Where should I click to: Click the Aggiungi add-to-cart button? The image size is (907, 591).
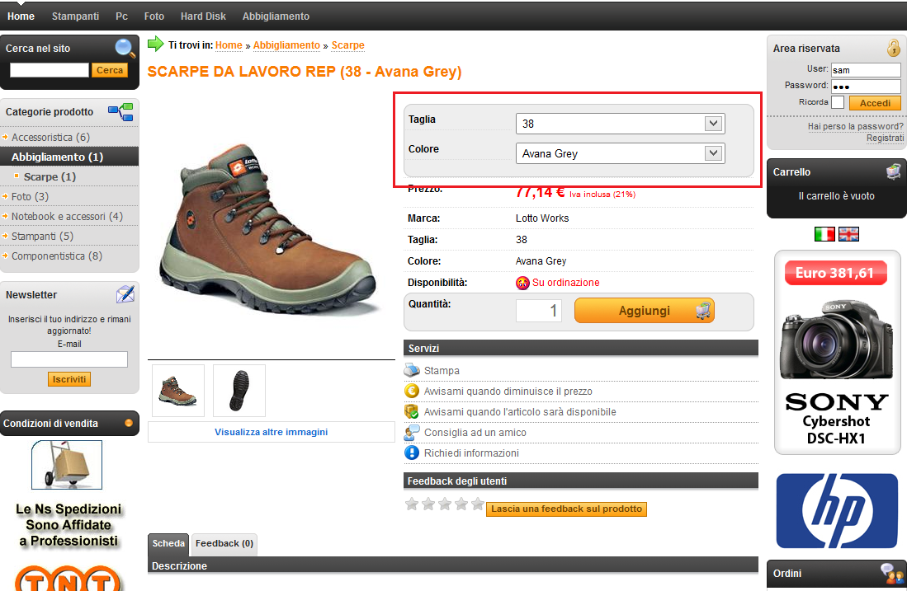(645, 310)
